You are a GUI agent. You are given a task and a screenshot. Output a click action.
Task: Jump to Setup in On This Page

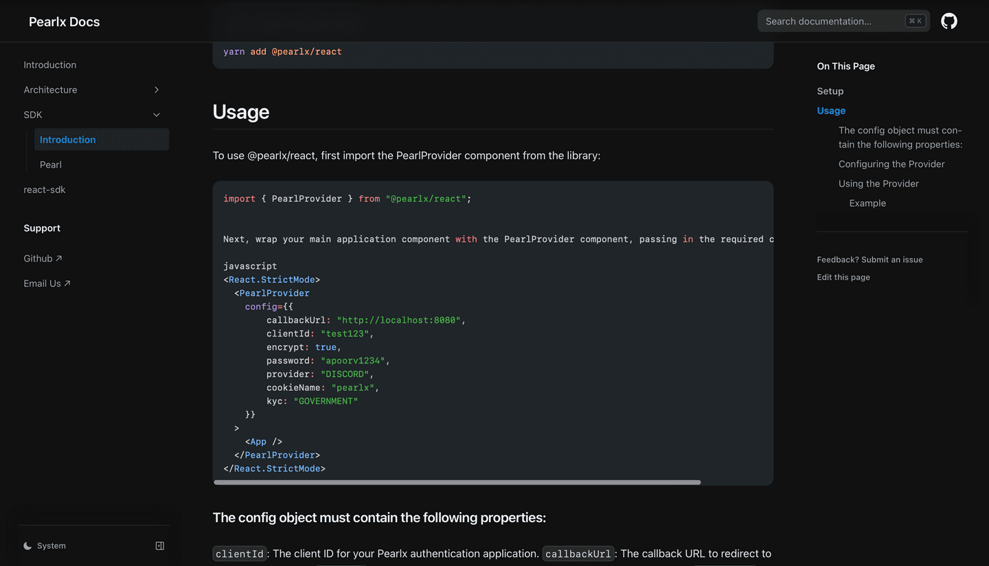tap(830, 91)
